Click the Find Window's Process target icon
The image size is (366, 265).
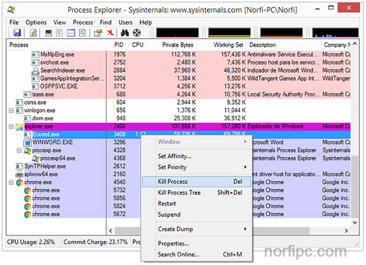(137, 33)
